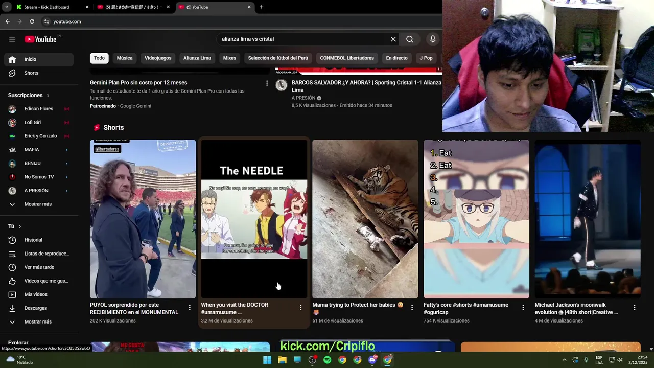
Task: Open options for Fatty's core short
Action: [523, 308]
